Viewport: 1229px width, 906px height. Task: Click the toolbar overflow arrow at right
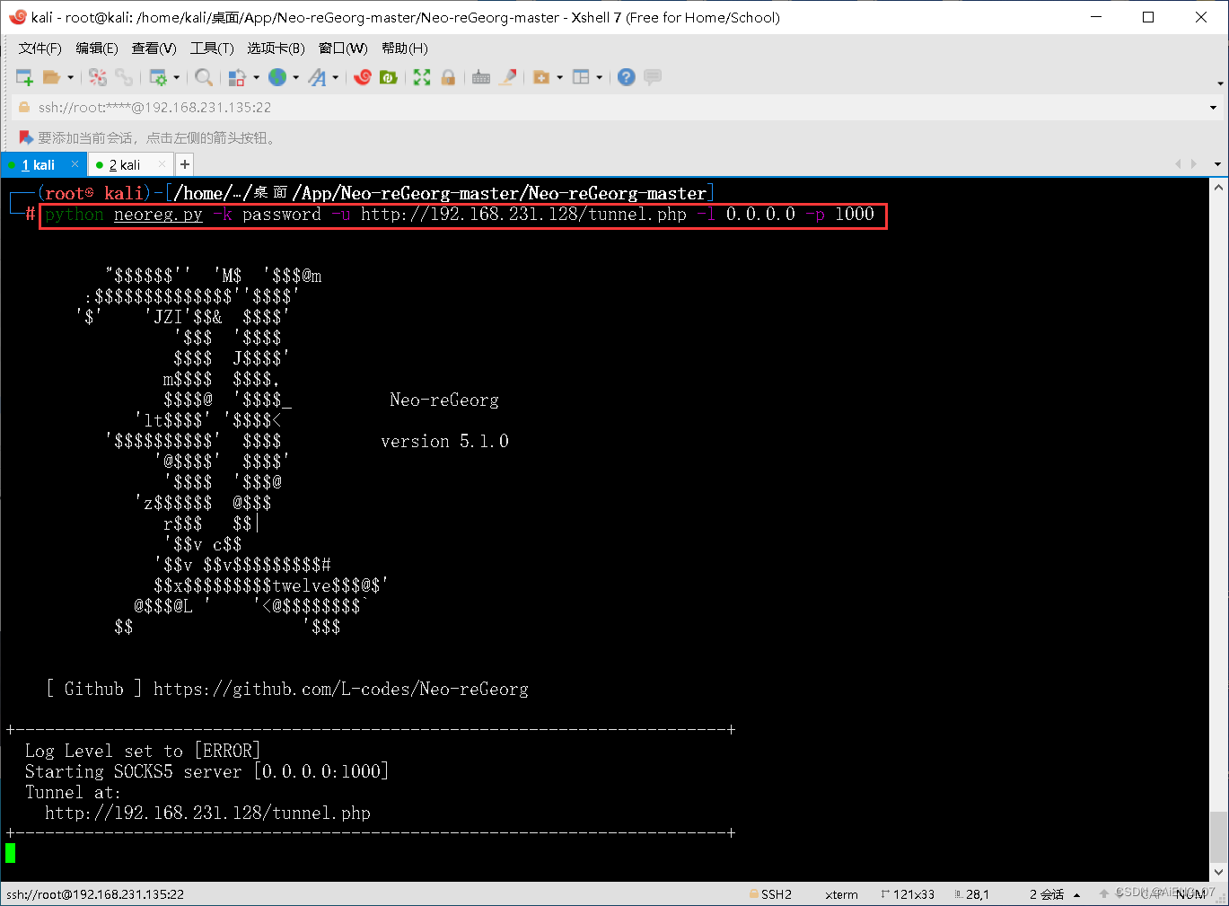coord(1220,84)
